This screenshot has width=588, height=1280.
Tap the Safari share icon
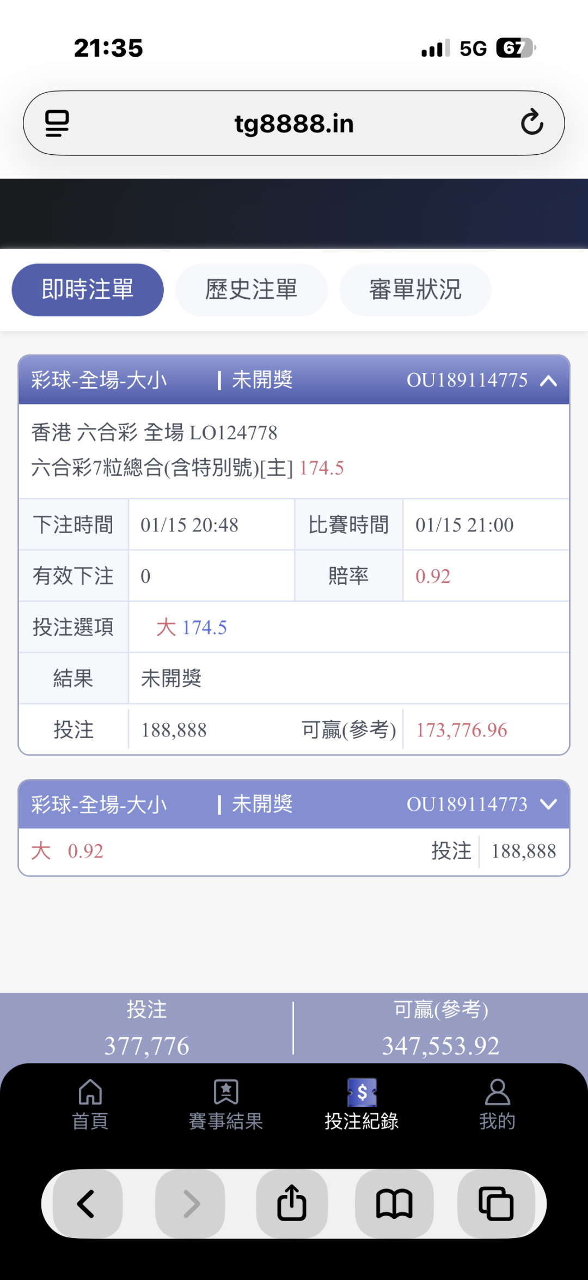click(x=292, y=1204)
